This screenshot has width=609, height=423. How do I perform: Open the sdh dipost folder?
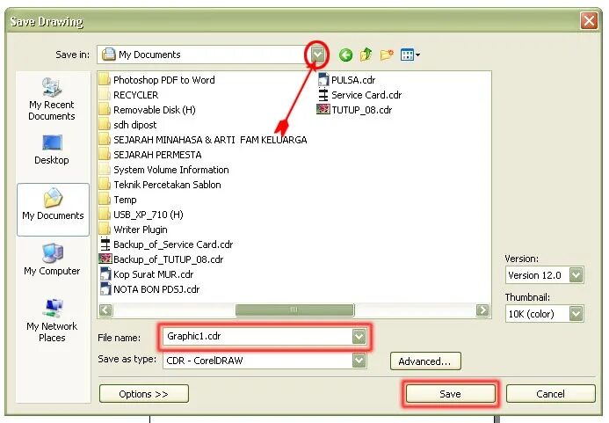click(127, 125)
